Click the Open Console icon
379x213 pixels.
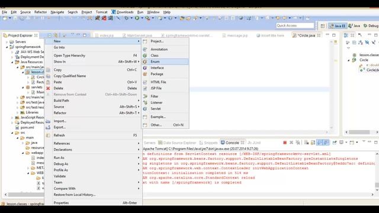pyautogui.click(x=352, y=143)
